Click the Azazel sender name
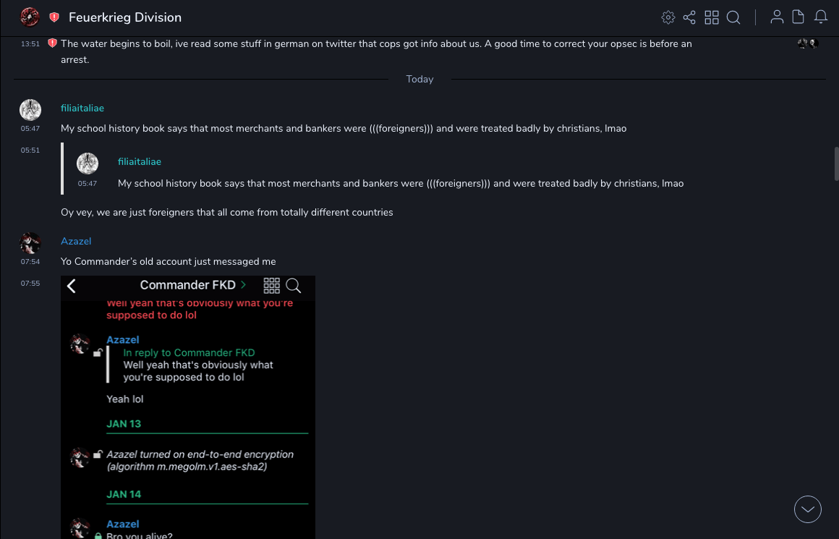The image size is (839, 539). coord(76,241)
